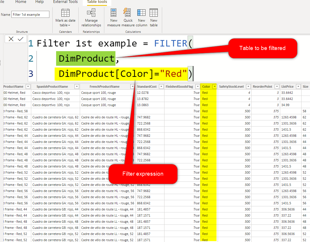
Task: Open the SafetyStockLevel filter dropdown
Action: [x=248, y=86]
